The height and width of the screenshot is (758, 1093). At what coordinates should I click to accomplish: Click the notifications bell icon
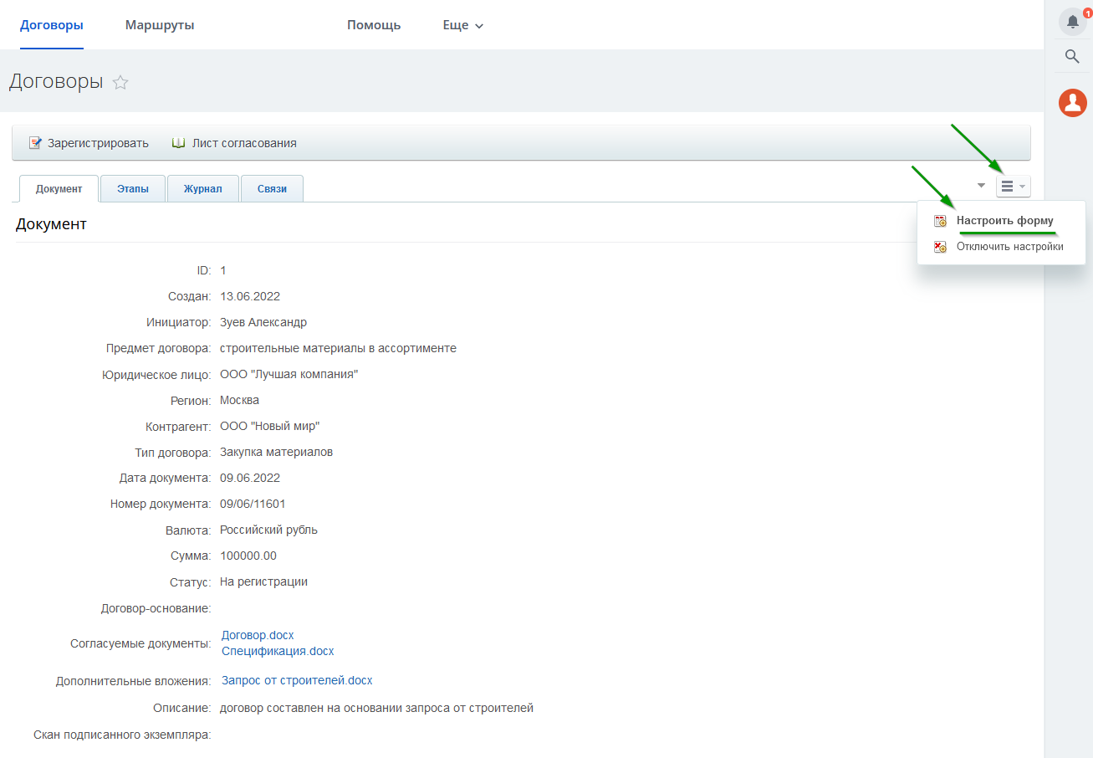1072,23
